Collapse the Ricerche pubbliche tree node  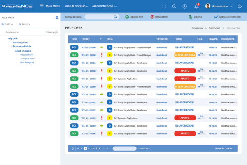(x=11, y=47)
